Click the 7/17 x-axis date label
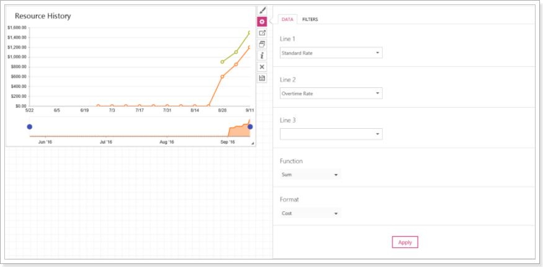 click(140, 110)
